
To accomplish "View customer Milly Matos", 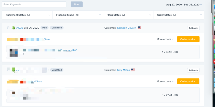I will pos(123,70).
